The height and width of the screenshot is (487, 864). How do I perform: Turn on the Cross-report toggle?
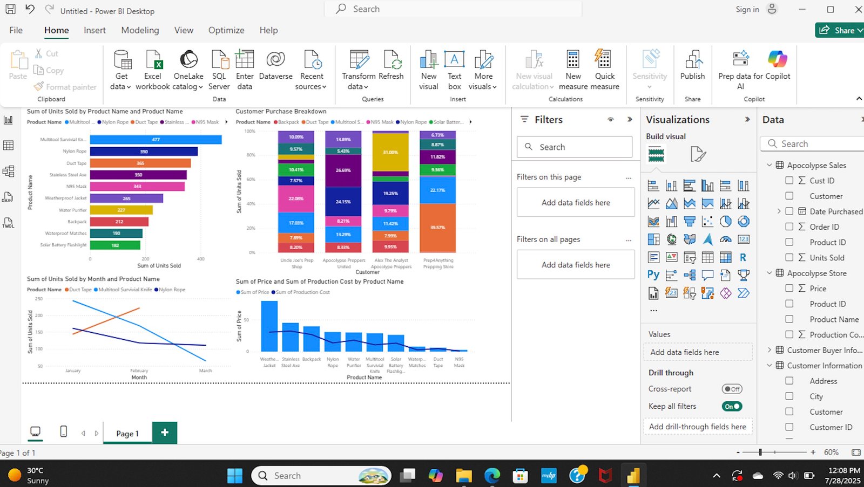pos(732,389)
